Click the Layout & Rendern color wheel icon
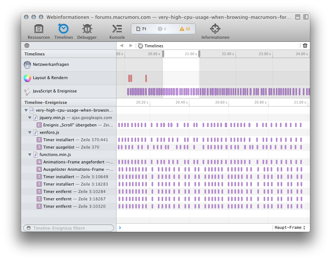331x261 pixels. point(27,78)
